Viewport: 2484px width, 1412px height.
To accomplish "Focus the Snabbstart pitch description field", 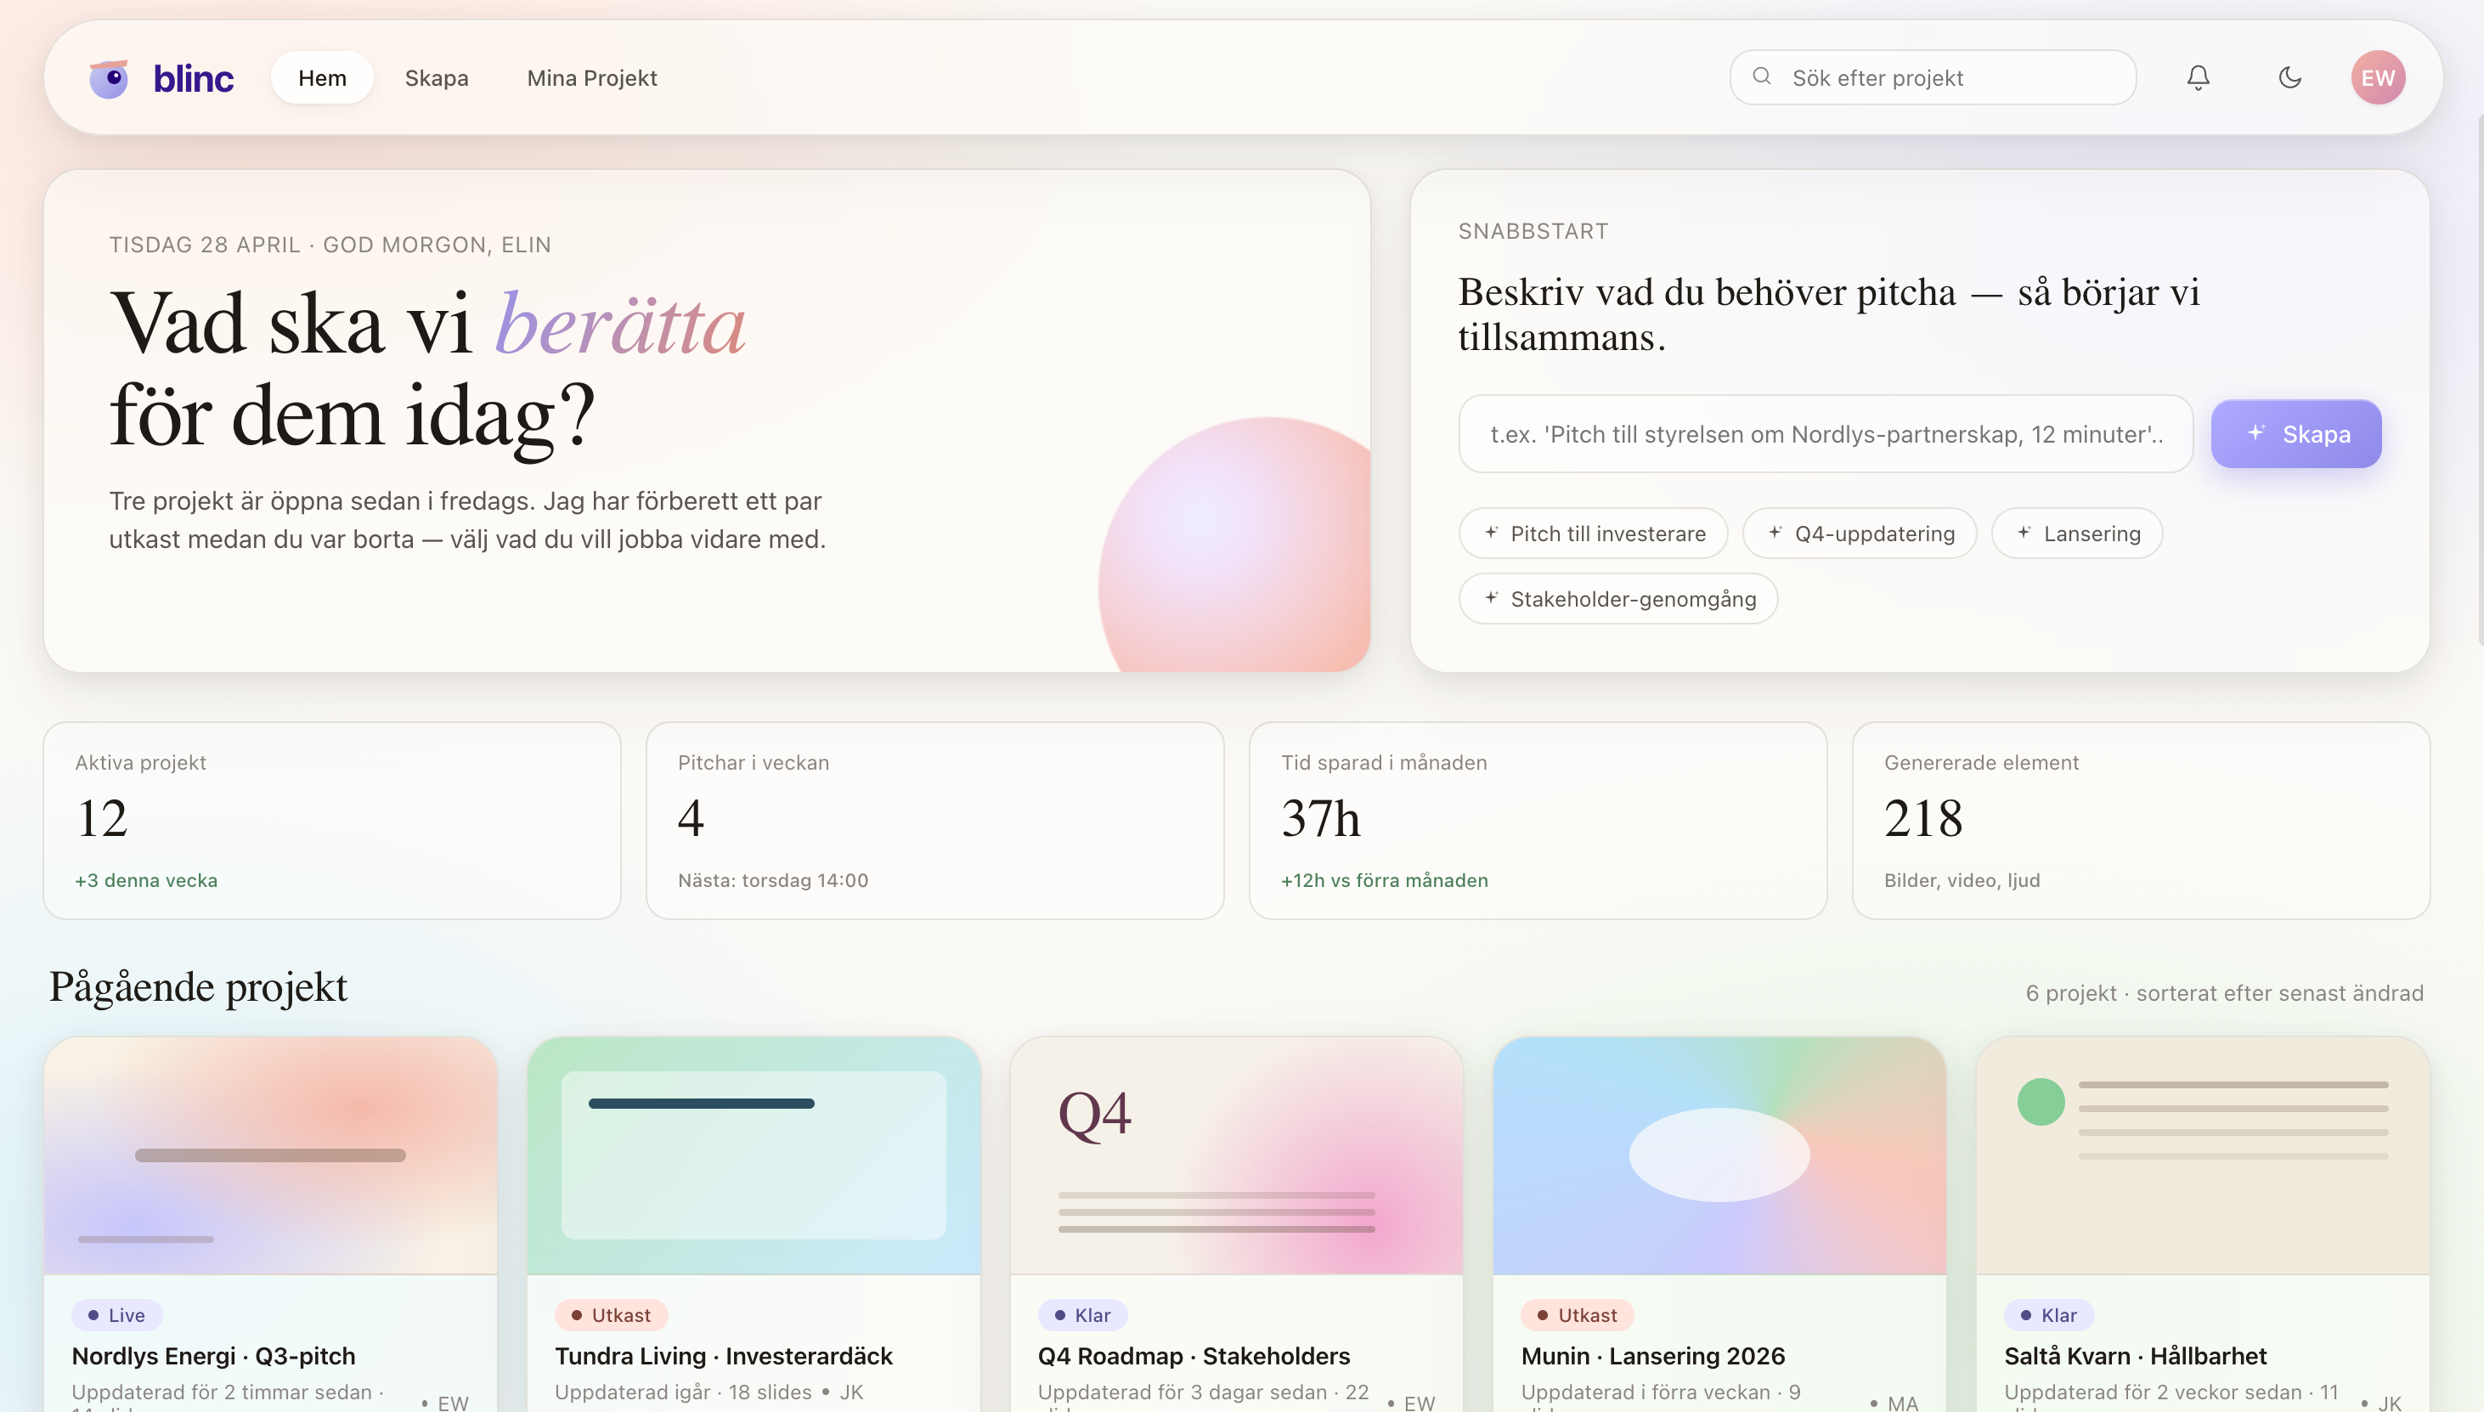I will (x=1826, y=433).
